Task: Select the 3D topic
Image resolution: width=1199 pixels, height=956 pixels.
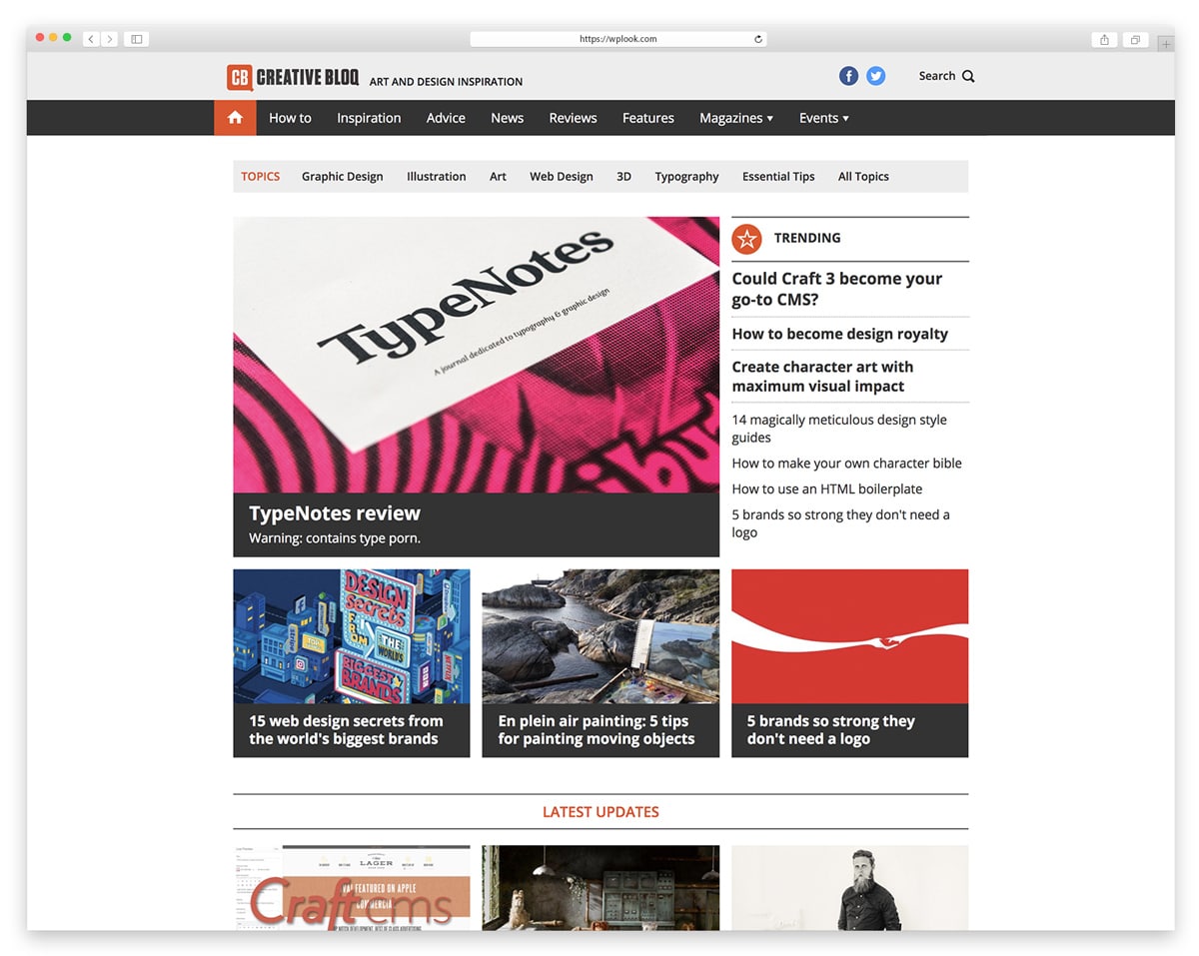Action: pyautogui.click(x=623, y=177)
